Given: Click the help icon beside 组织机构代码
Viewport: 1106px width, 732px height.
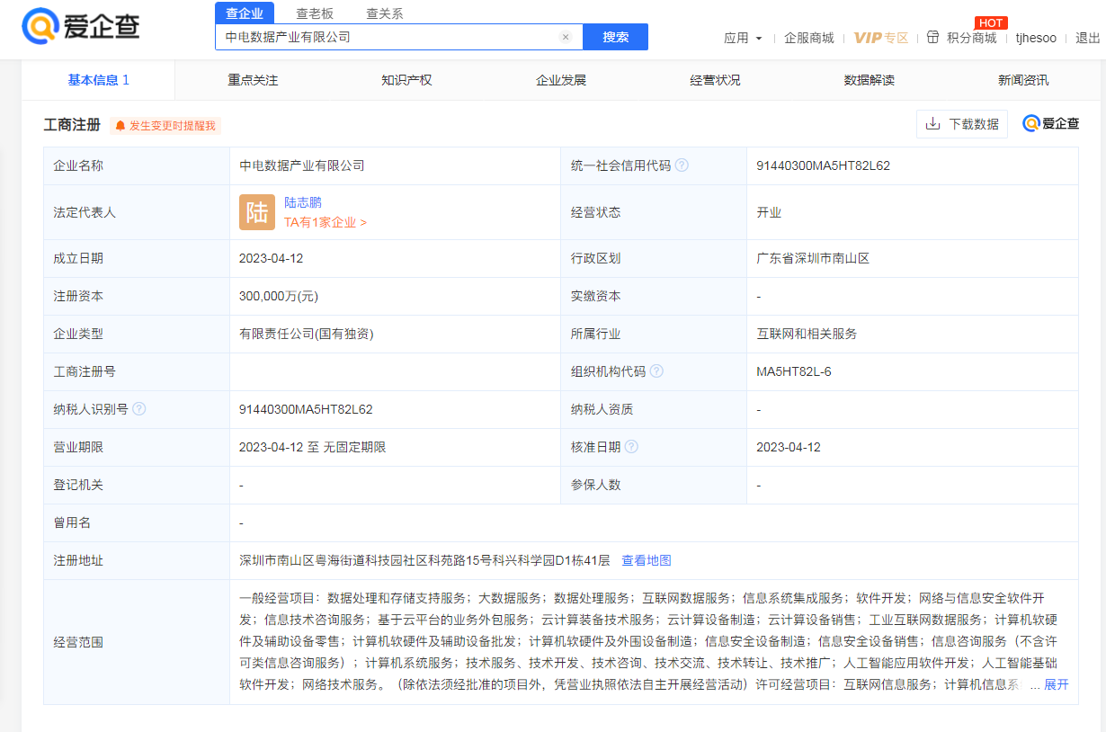Looking at the screenshot, I should click(x=657, y=370).
